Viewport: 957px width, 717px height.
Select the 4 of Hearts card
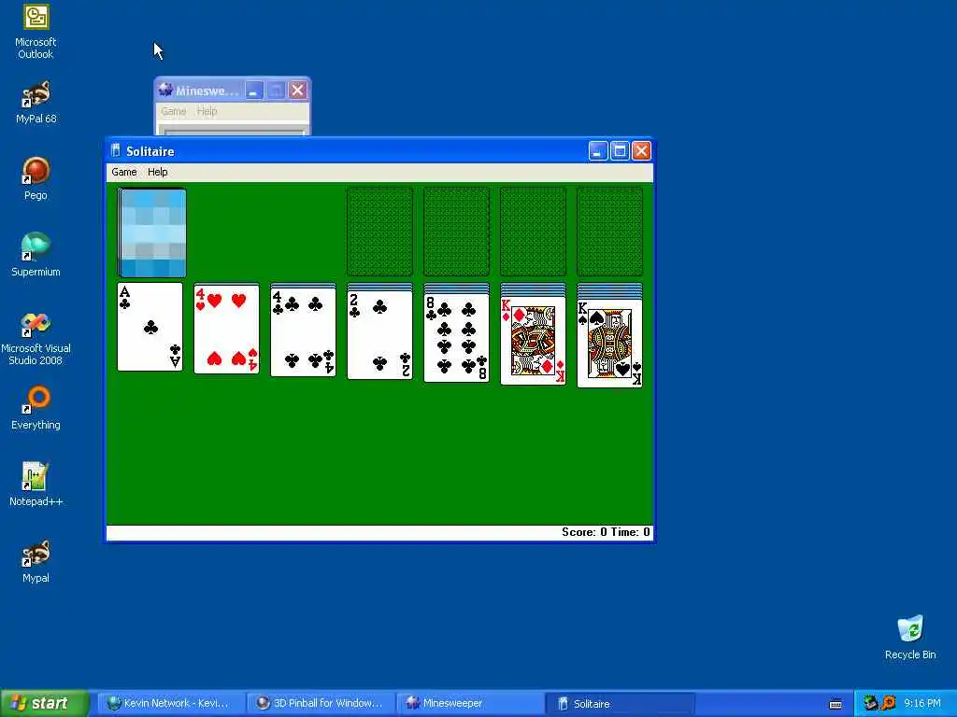tap(226, 329)
